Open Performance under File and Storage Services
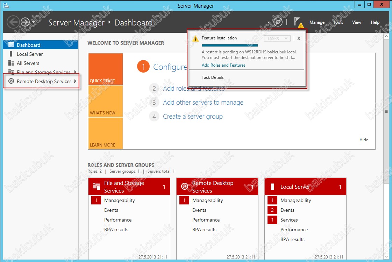Viewport: 392px width, 262px height. coord(118,220)
